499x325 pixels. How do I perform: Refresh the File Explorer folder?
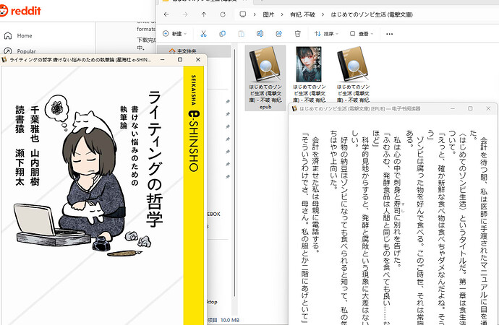(x=223, y=14)
